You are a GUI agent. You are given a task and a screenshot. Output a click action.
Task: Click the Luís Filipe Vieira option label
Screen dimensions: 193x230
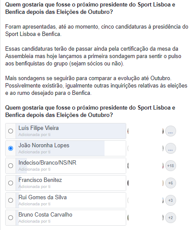[x=39, y=128]
